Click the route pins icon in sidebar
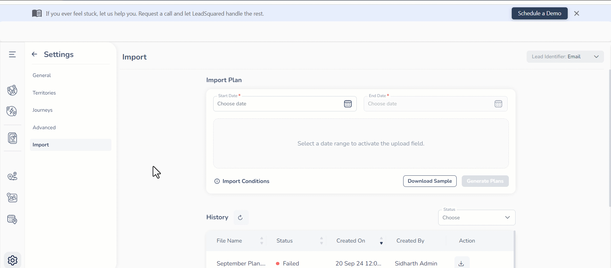Image resolution: width=611 pixels, height=268 pixels. coord(12,176)
